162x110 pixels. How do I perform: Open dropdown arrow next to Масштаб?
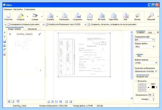[158, 16]
